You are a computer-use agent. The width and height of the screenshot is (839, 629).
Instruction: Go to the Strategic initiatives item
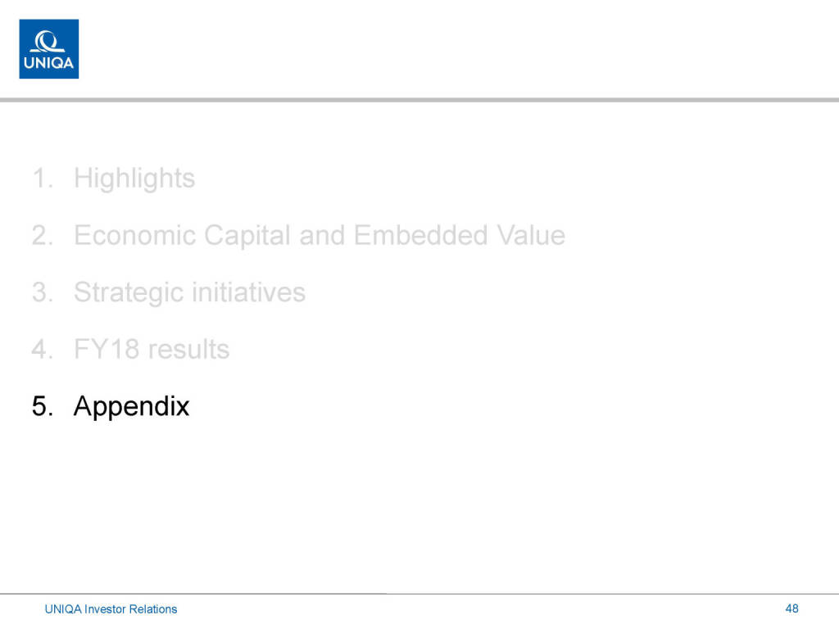click(189, 292)
